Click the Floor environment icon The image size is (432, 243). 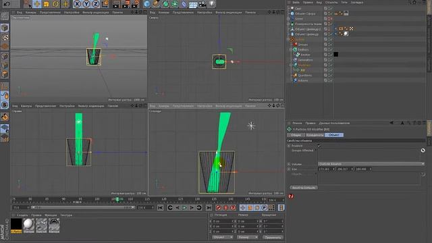tap(193, 4)
